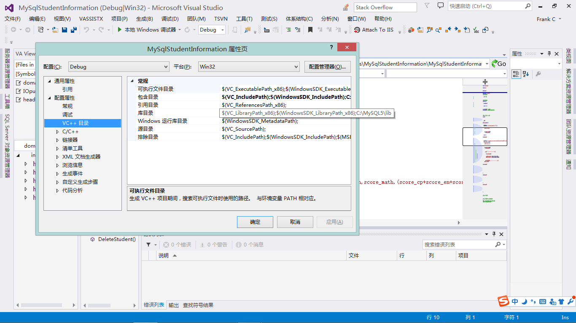The height and width of the screenshot is (323, 576).
Task: Collapse the 通用属性 tree node
Action: [x=49, y=81]
